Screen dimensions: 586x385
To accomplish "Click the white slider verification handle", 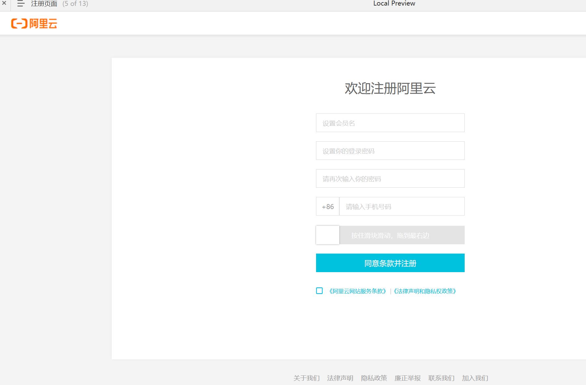I will [328, 235].
